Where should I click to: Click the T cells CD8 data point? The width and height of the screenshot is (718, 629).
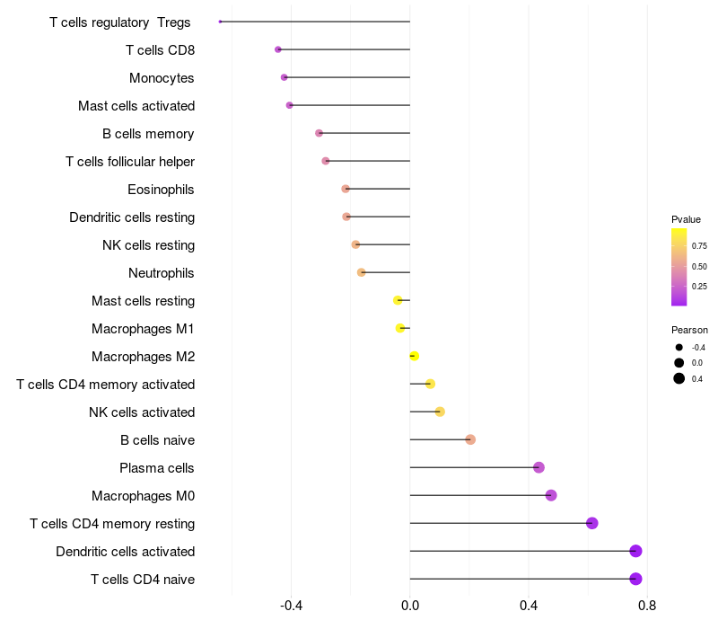click(278, 49)
